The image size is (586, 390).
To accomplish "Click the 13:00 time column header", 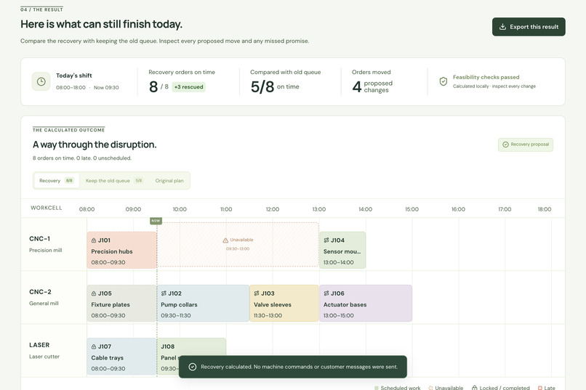I will (318, 209).
